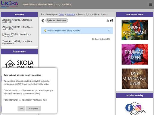154x115 pixels.
Task: Click 'Tato webová stránka používá cookies' heading
Action: click(22, 75)
